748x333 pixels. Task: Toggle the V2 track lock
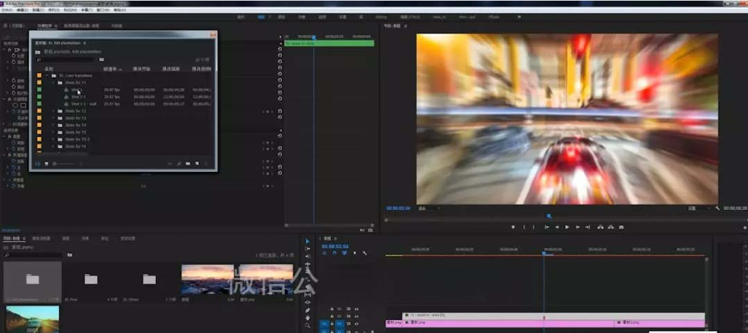pyautogui.click(x=332, y=316)
